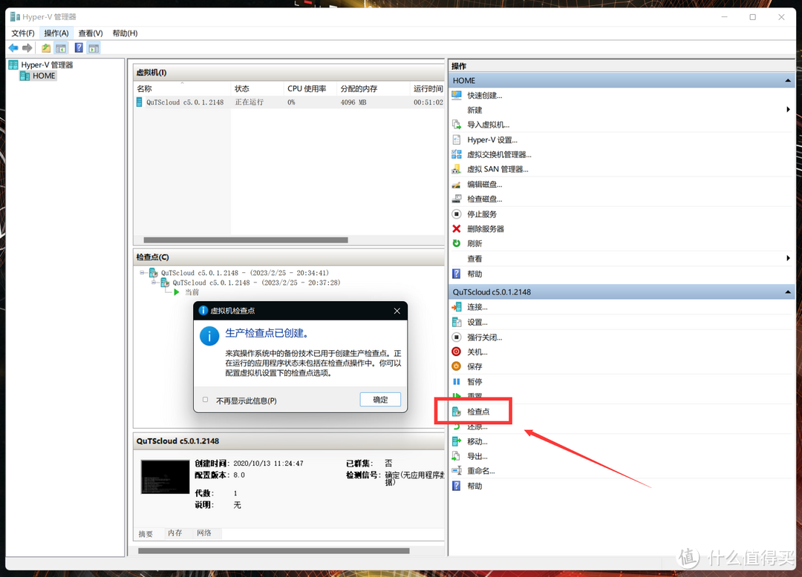Open the 帮助(H) menu
This screenshot has height=577, width=802.
125,33
